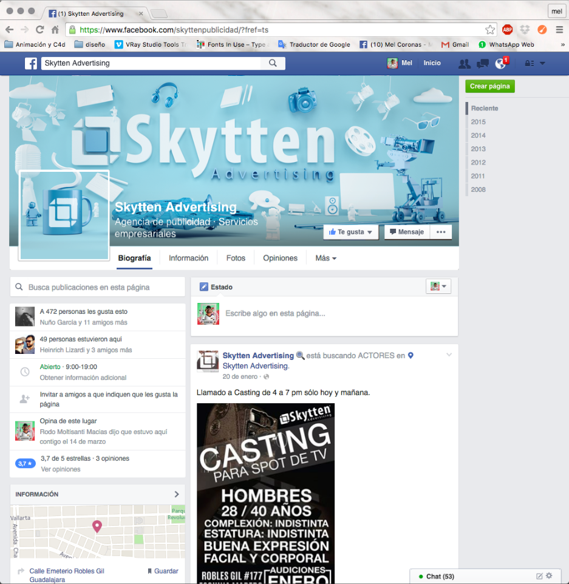
Task: Open the Opiniones tab
Action: point(280,258)
